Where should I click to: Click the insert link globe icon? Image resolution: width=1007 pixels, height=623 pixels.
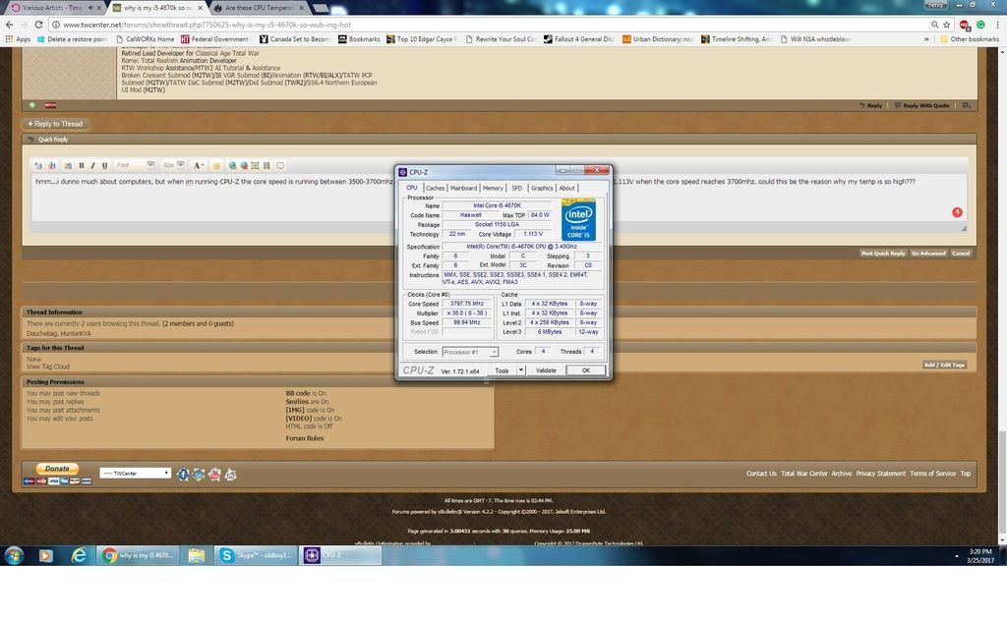pos(232,165)
